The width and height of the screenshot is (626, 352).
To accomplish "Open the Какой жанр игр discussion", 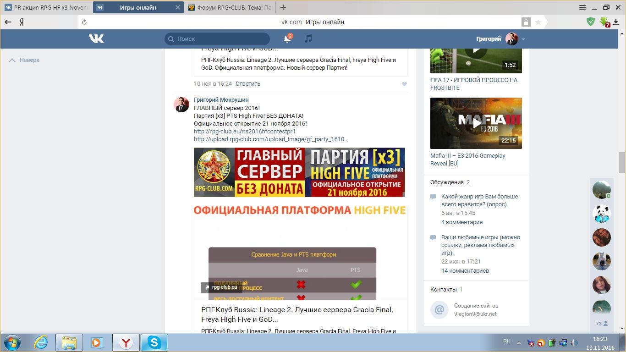I will pyautogui.click(x=479, y=200).
